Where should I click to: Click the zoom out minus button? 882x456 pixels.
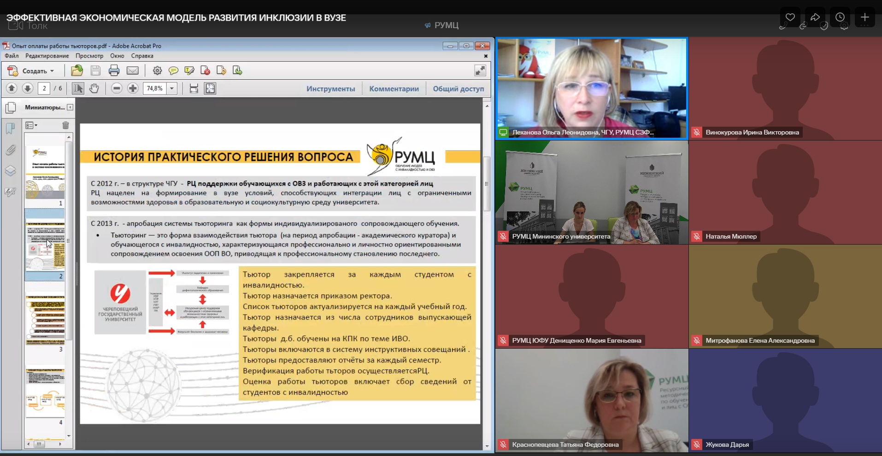pos(117,88)
